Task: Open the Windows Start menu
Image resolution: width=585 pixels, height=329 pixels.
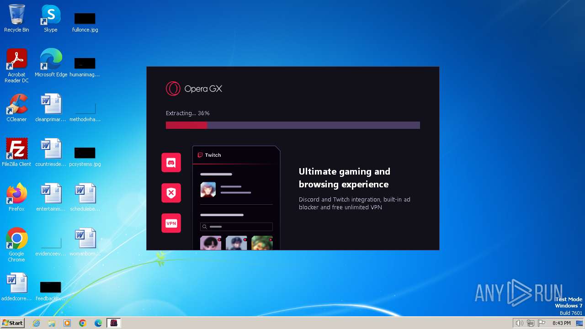Action: click(x=12, y=323)
